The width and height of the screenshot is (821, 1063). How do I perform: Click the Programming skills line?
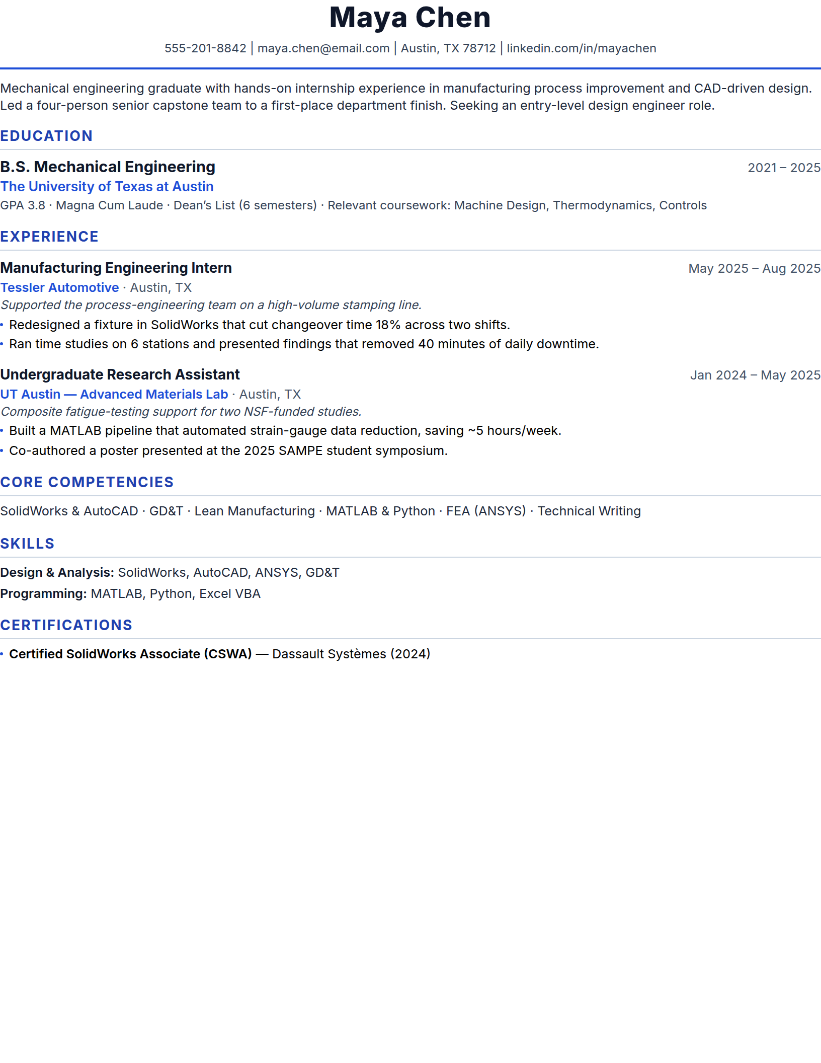coord(130,594)
